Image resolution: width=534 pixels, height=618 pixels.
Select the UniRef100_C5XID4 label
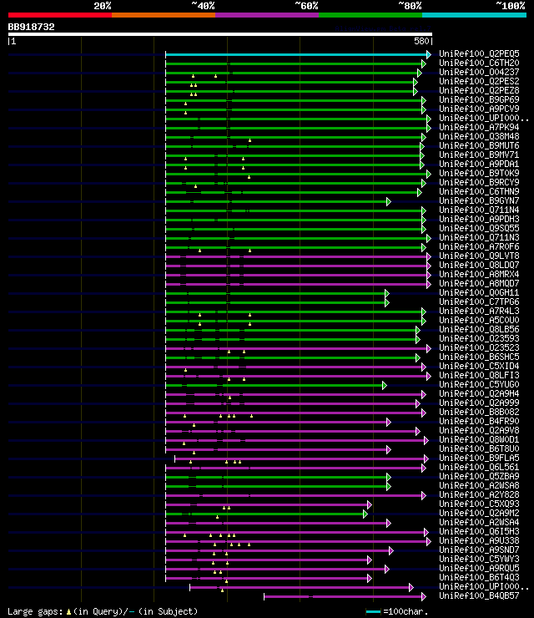click(479, 366)
